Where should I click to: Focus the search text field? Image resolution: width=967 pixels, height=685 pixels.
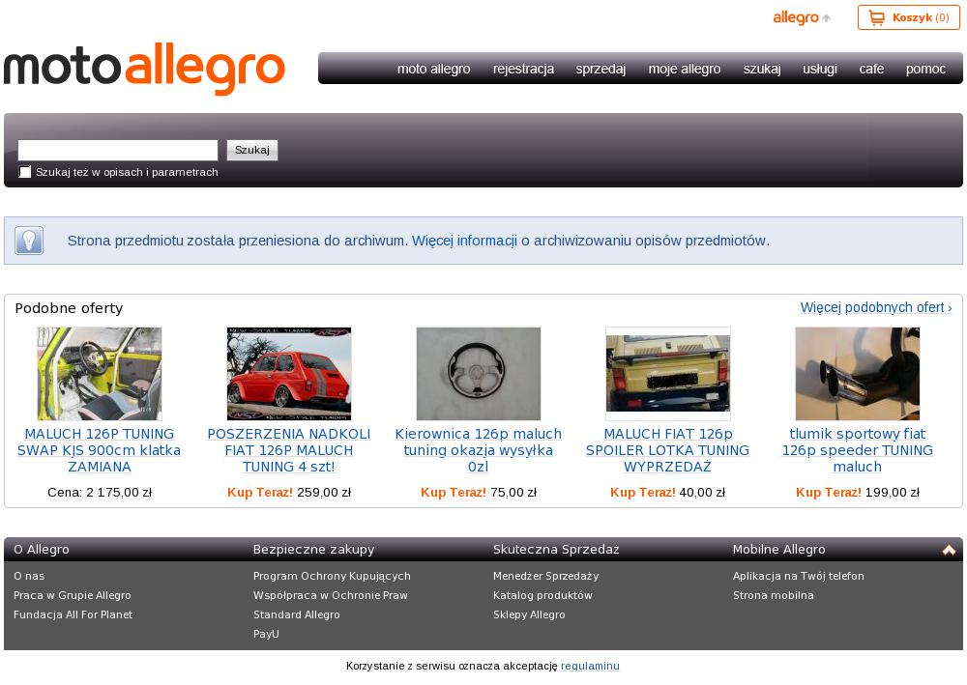coord(118,150)
